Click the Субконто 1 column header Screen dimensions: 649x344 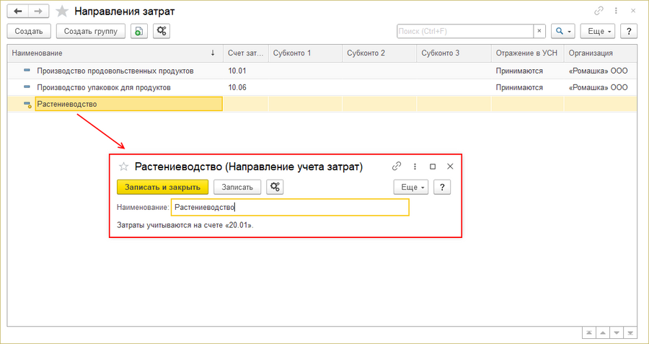(306, 53)
